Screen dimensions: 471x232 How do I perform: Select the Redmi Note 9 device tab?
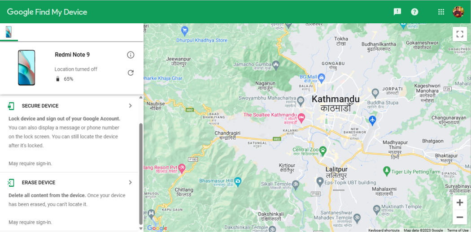tap(9, 32)
